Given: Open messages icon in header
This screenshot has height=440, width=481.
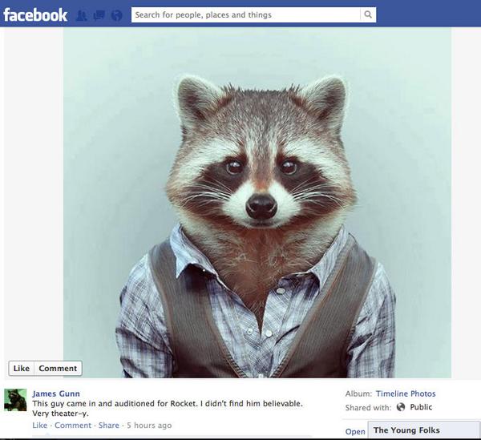Looking at the screenshot, I should coord(99,15).
